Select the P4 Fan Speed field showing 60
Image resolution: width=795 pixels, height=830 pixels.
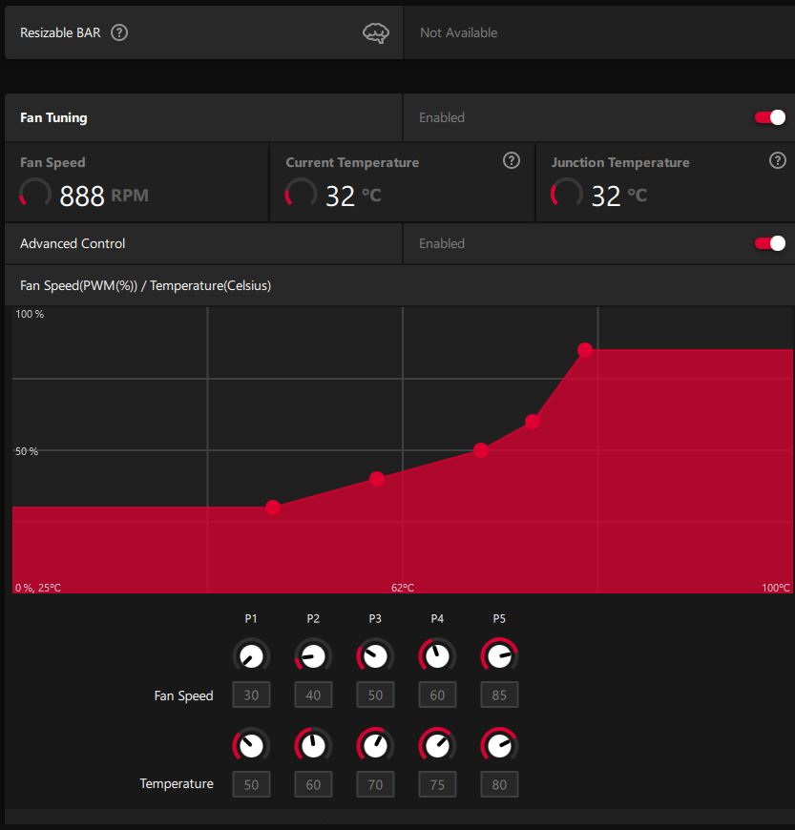point(437,695)
